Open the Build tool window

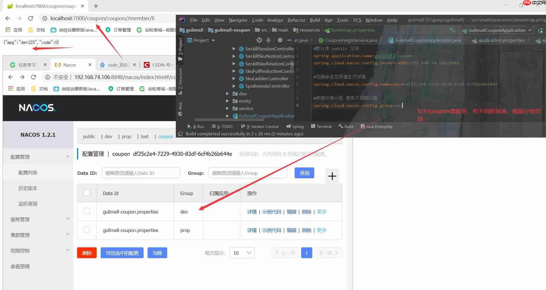pyautogui.click(x=346, y=127)
